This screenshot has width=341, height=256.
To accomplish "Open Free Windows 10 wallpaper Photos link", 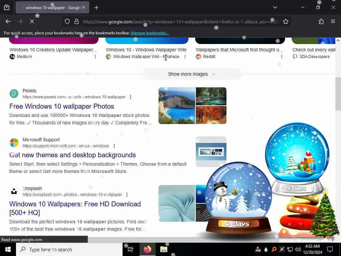I will tap(62, 106).
